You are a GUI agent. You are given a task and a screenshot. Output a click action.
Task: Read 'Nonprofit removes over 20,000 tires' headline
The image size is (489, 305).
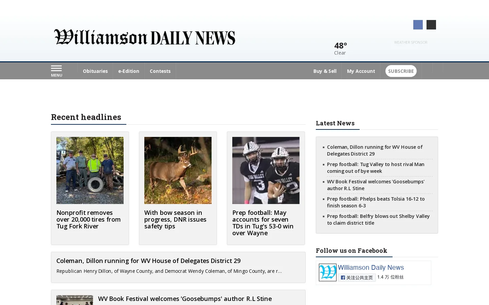(89, 219)
